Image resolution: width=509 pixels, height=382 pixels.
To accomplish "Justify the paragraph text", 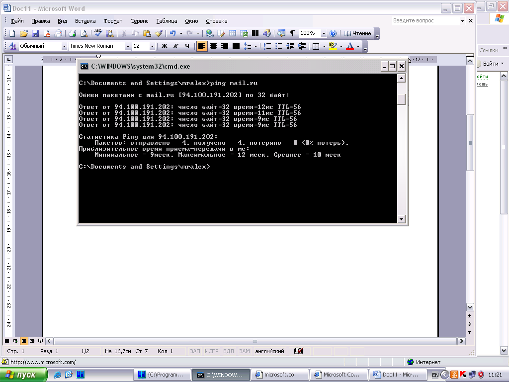I will click(236, 46).
